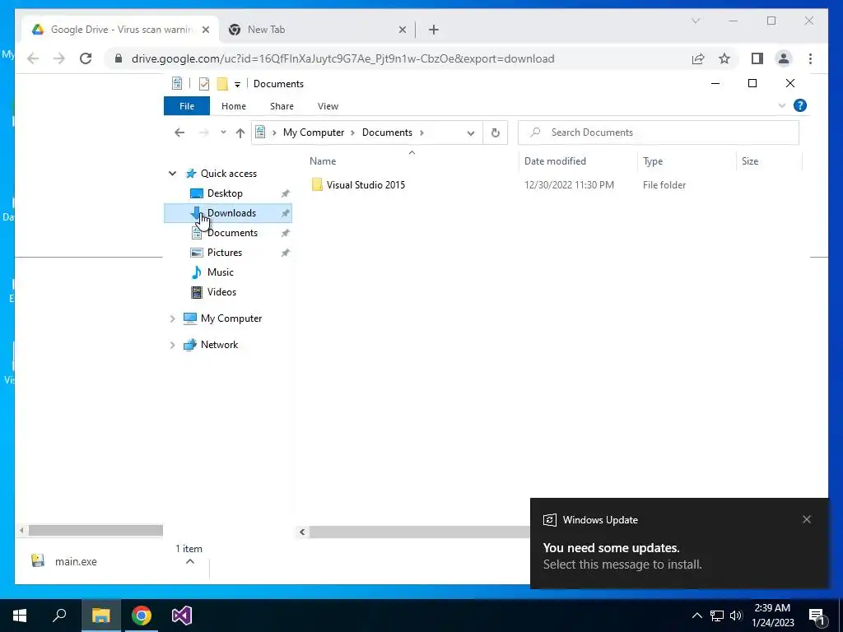
Task: Open the File menu in Explorer
Action: point(187,106)
